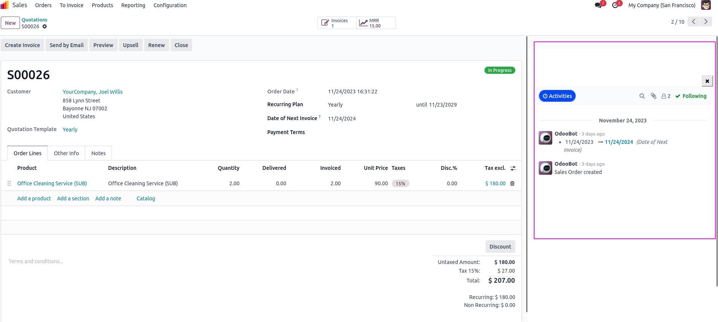This screenshot has width=718, height=322.
Task: Go to the next record arrow
Action: (x=706, y=22)
